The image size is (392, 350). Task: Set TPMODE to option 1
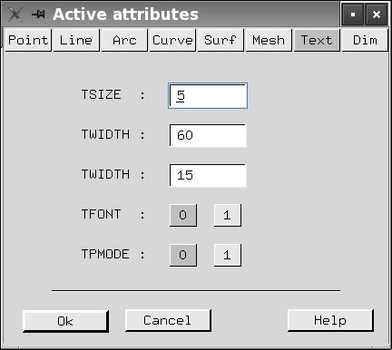click(x=228, y=255)
